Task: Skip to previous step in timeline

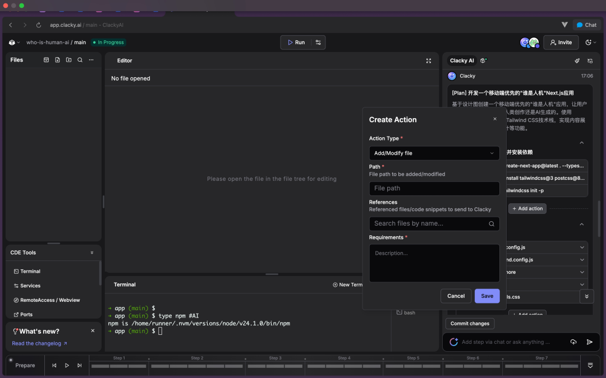Action: (54, 365)
